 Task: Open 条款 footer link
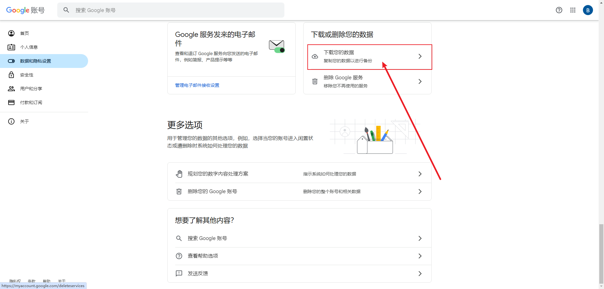tap(31, 281)
